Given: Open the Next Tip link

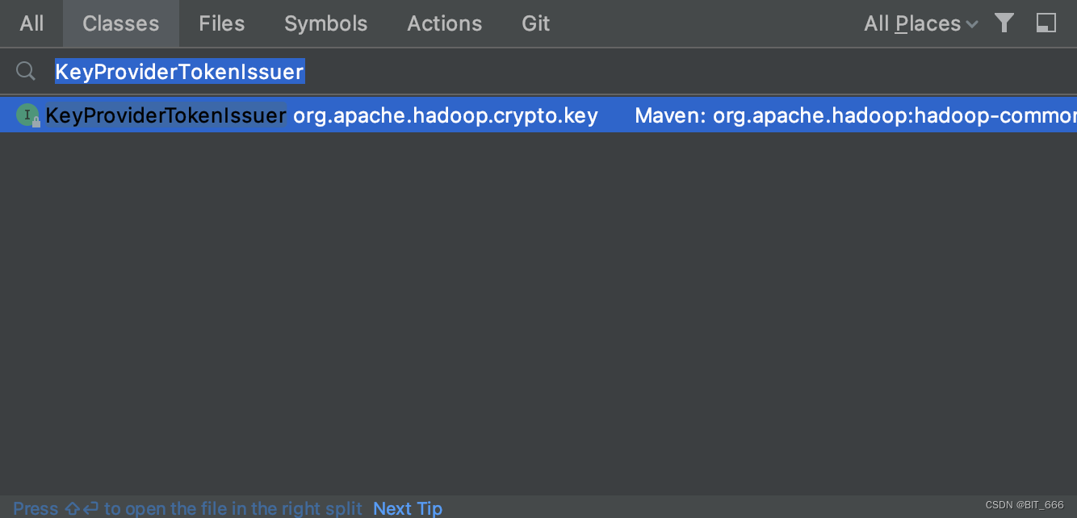Looking at the screenshot, I should pos(408,508).
